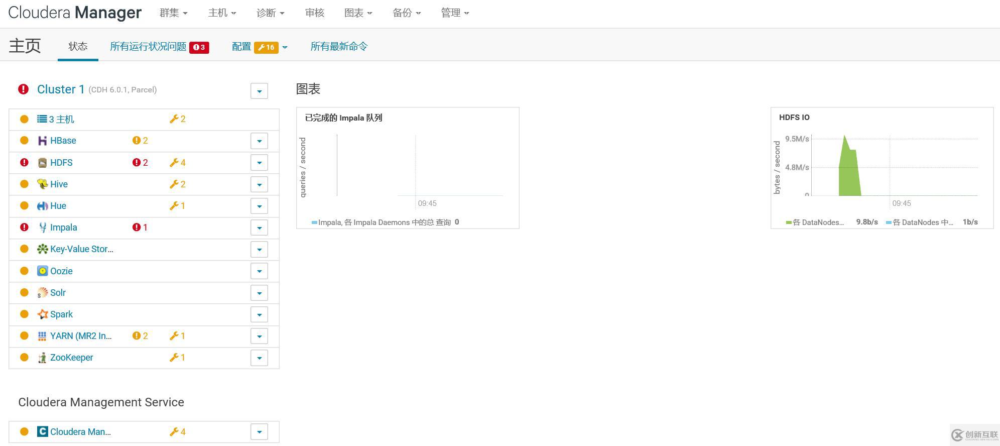This screenshot has height=446, width=1000.
Task: Open the 配置 tab with 16 badge
Action: pyautogui.click(x=260, y=47)
